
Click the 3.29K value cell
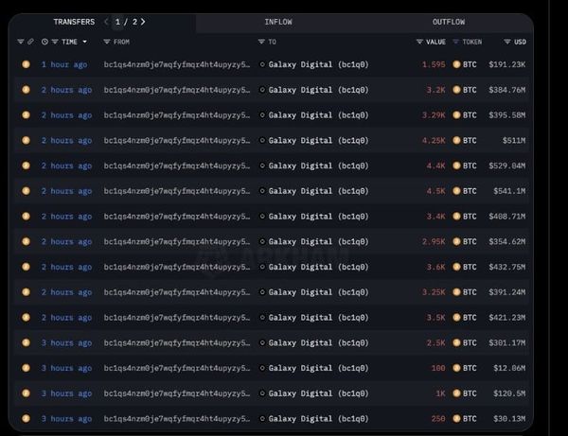[x=434, y=115]
